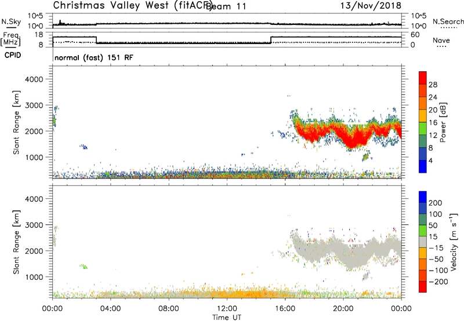Click the '4' label on the Power colorbar

(x=430, y=161)
